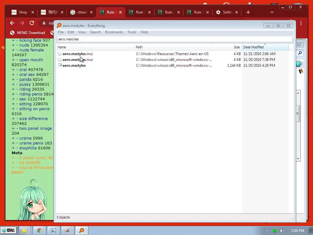Go forward in Chrome
The width and height of the screenshot is (313, 235).
point(22,23)
